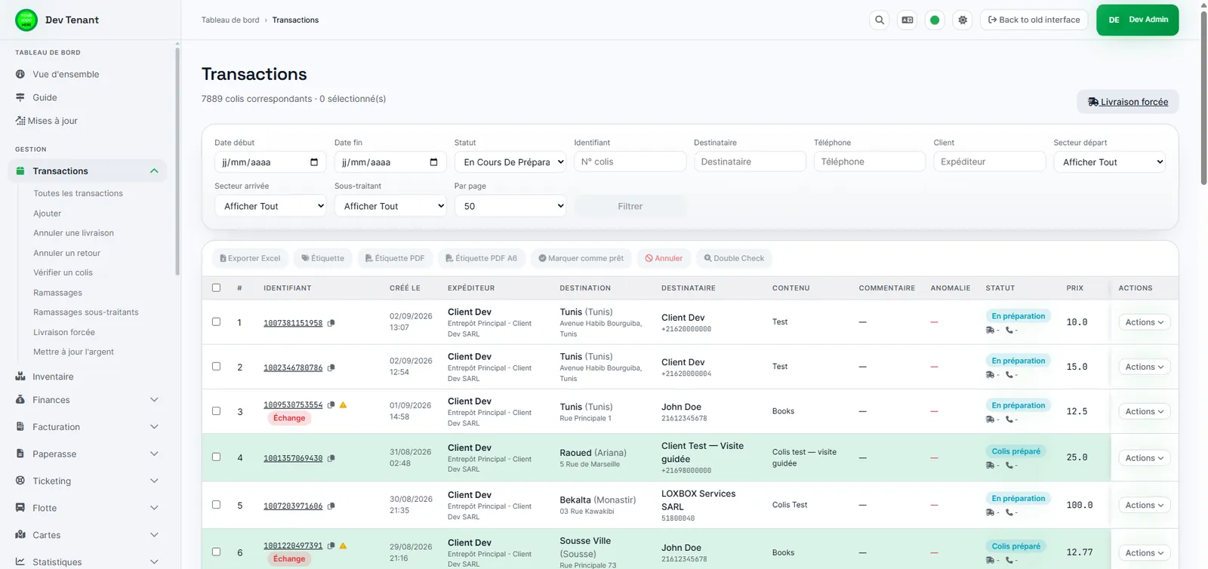Click truck icon in row 4 status

click(x=990, y=465)
